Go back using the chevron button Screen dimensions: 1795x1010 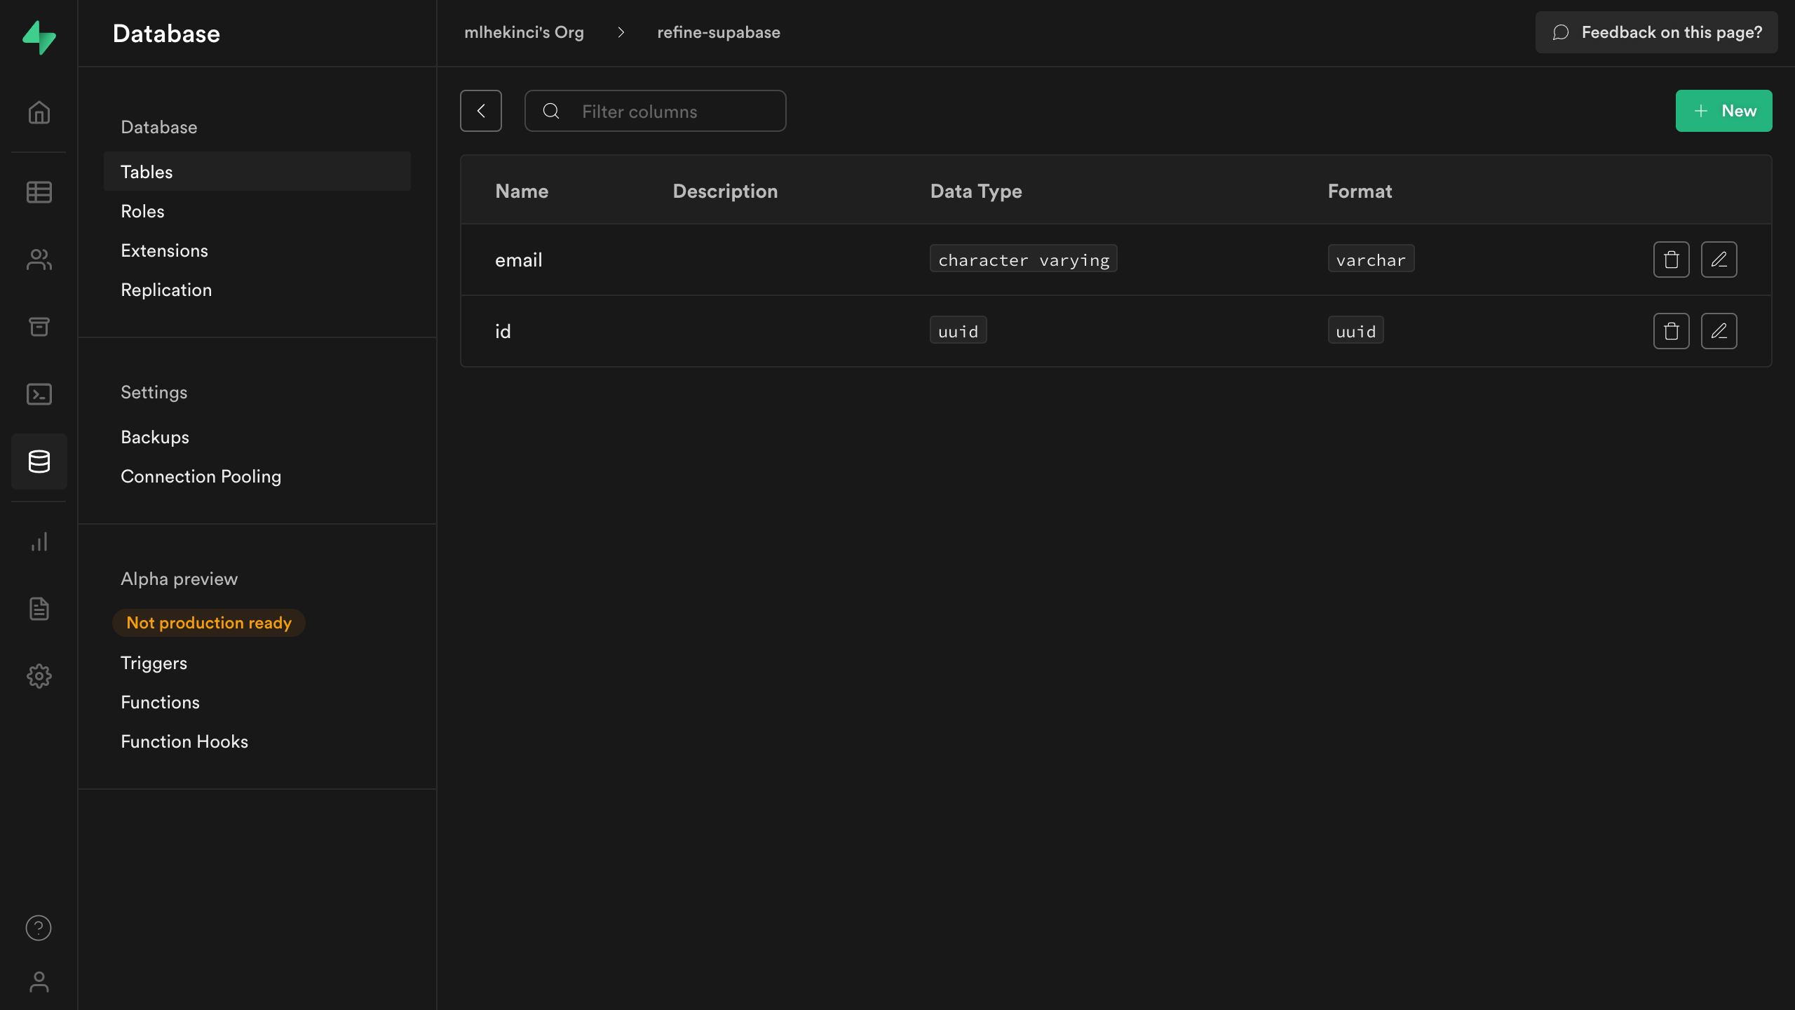point(481,111)
